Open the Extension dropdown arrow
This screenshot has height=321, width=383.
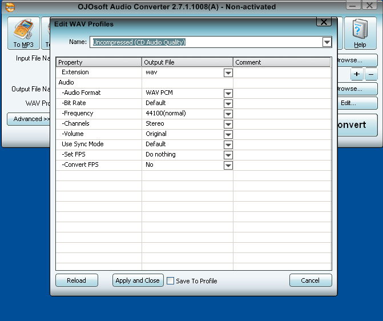(228, 73)
